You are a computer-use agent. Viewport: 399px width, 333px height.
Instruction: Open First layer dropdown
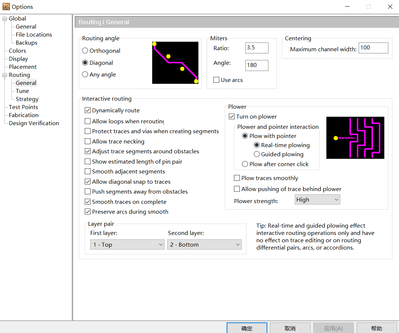127,244
